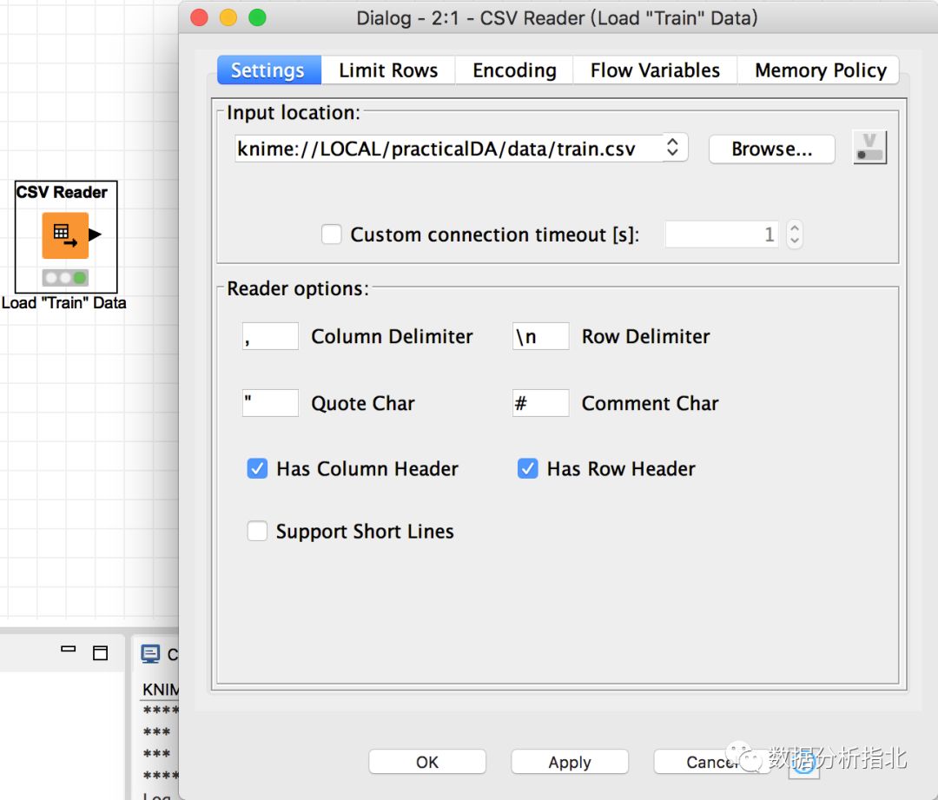This screenshot has width=938, height=800.
Task: Click the Row Delimiter field
Action: coord(541,336)
